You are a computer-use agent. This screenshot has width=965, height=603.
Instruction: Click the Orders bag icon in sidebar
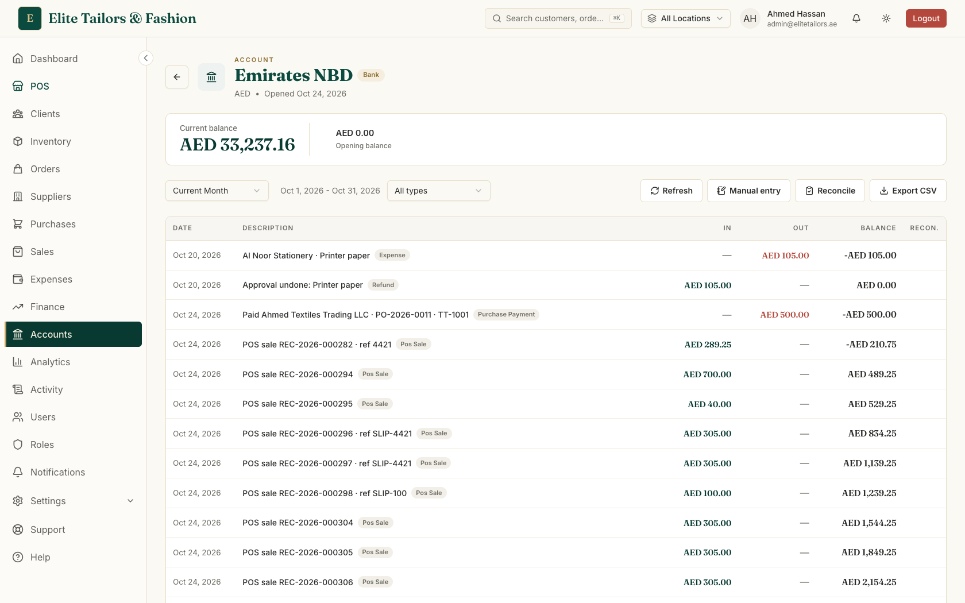coord(18,169)
